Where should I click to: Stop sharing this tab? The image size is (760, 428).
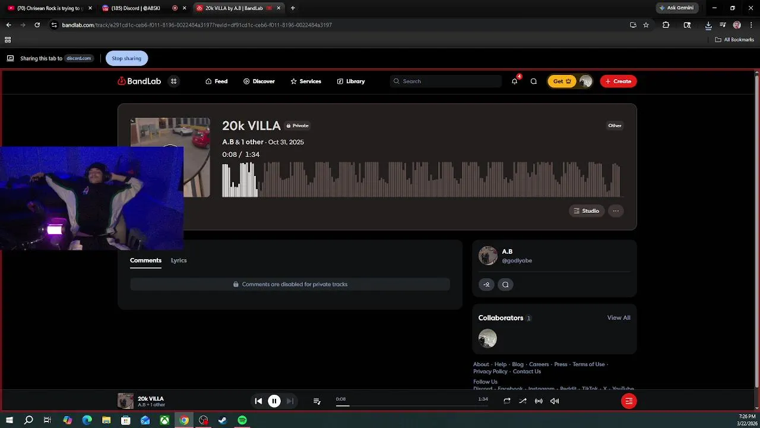coord(126,58)
